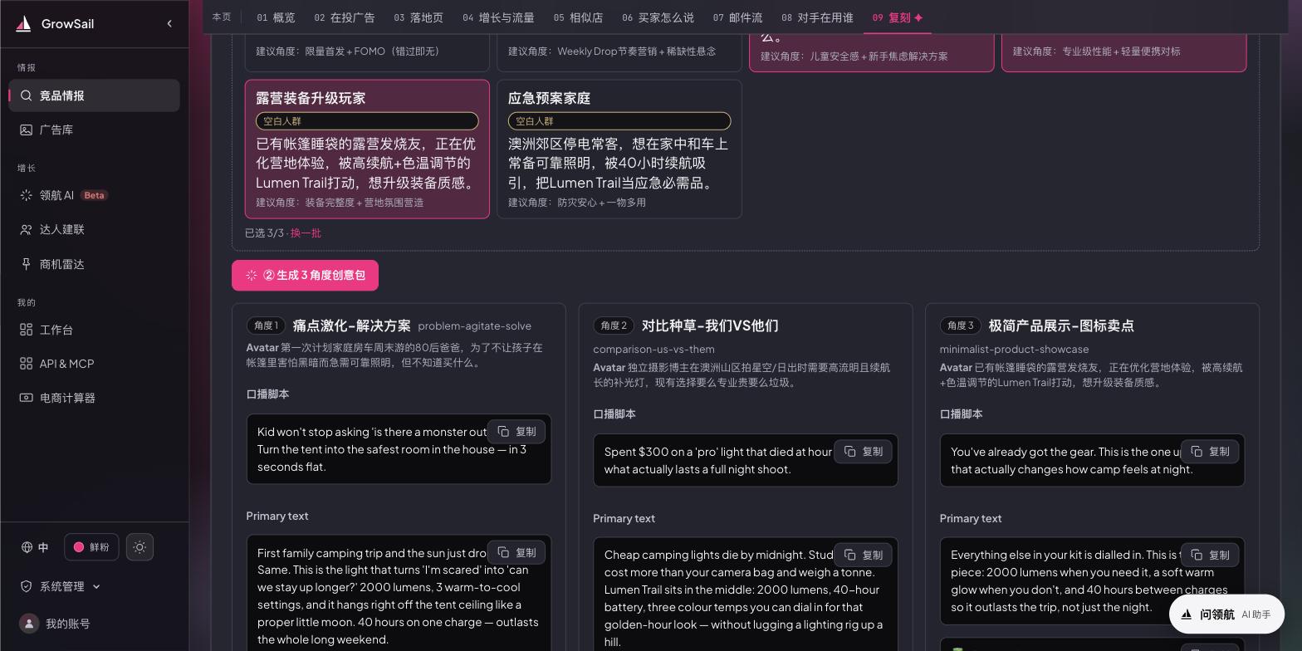This screenshot has width=1302, height=651.
Task: Click the GrowSail sailboat logo
Action: (23, 24)
